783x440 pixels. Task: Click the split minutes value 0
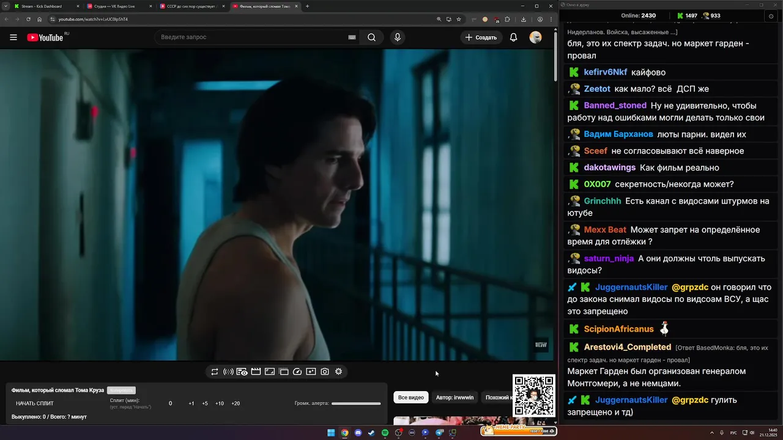click(171, 403)
